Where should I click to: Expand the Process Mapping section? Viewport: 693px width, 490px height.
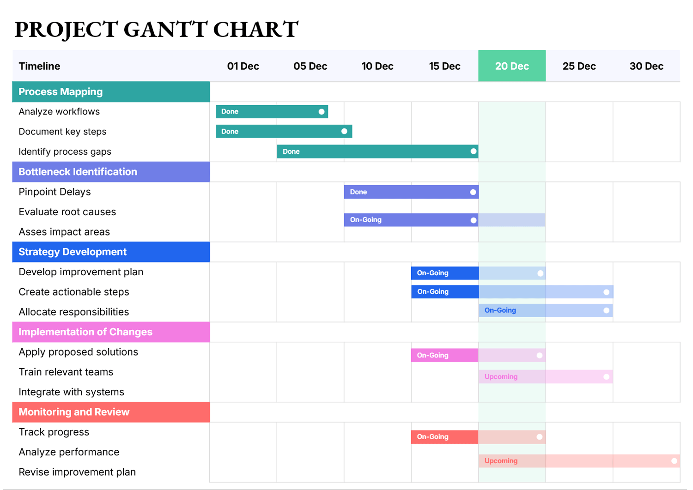60,91
